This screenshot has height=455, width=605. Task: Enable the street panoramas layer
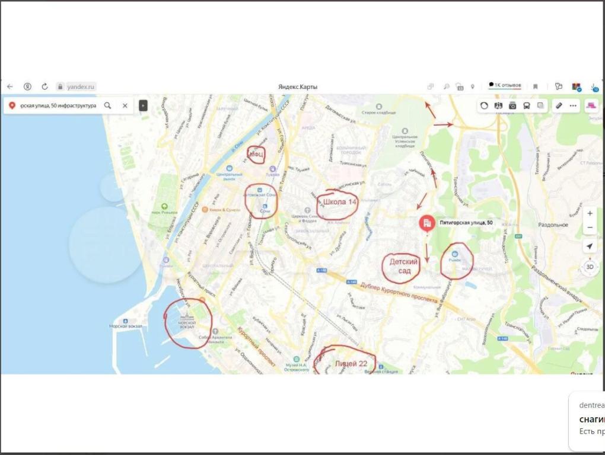point(512,105)
